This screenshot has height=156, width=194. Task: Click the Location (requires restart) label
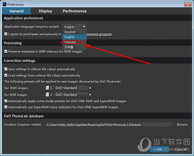(23, 125)
